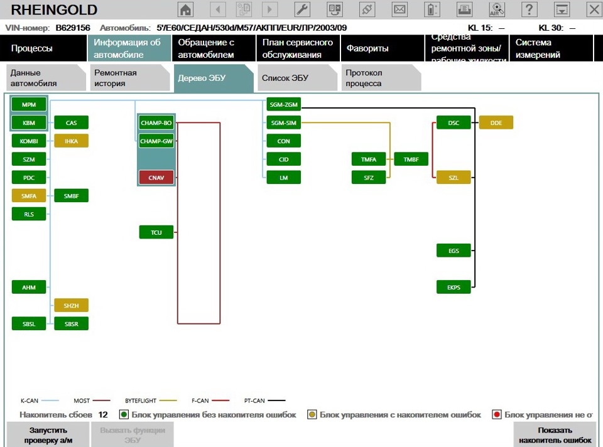The image size is (603, 447).
Task: Select the CHAMP-BO control unit
Action: point(156,122)
